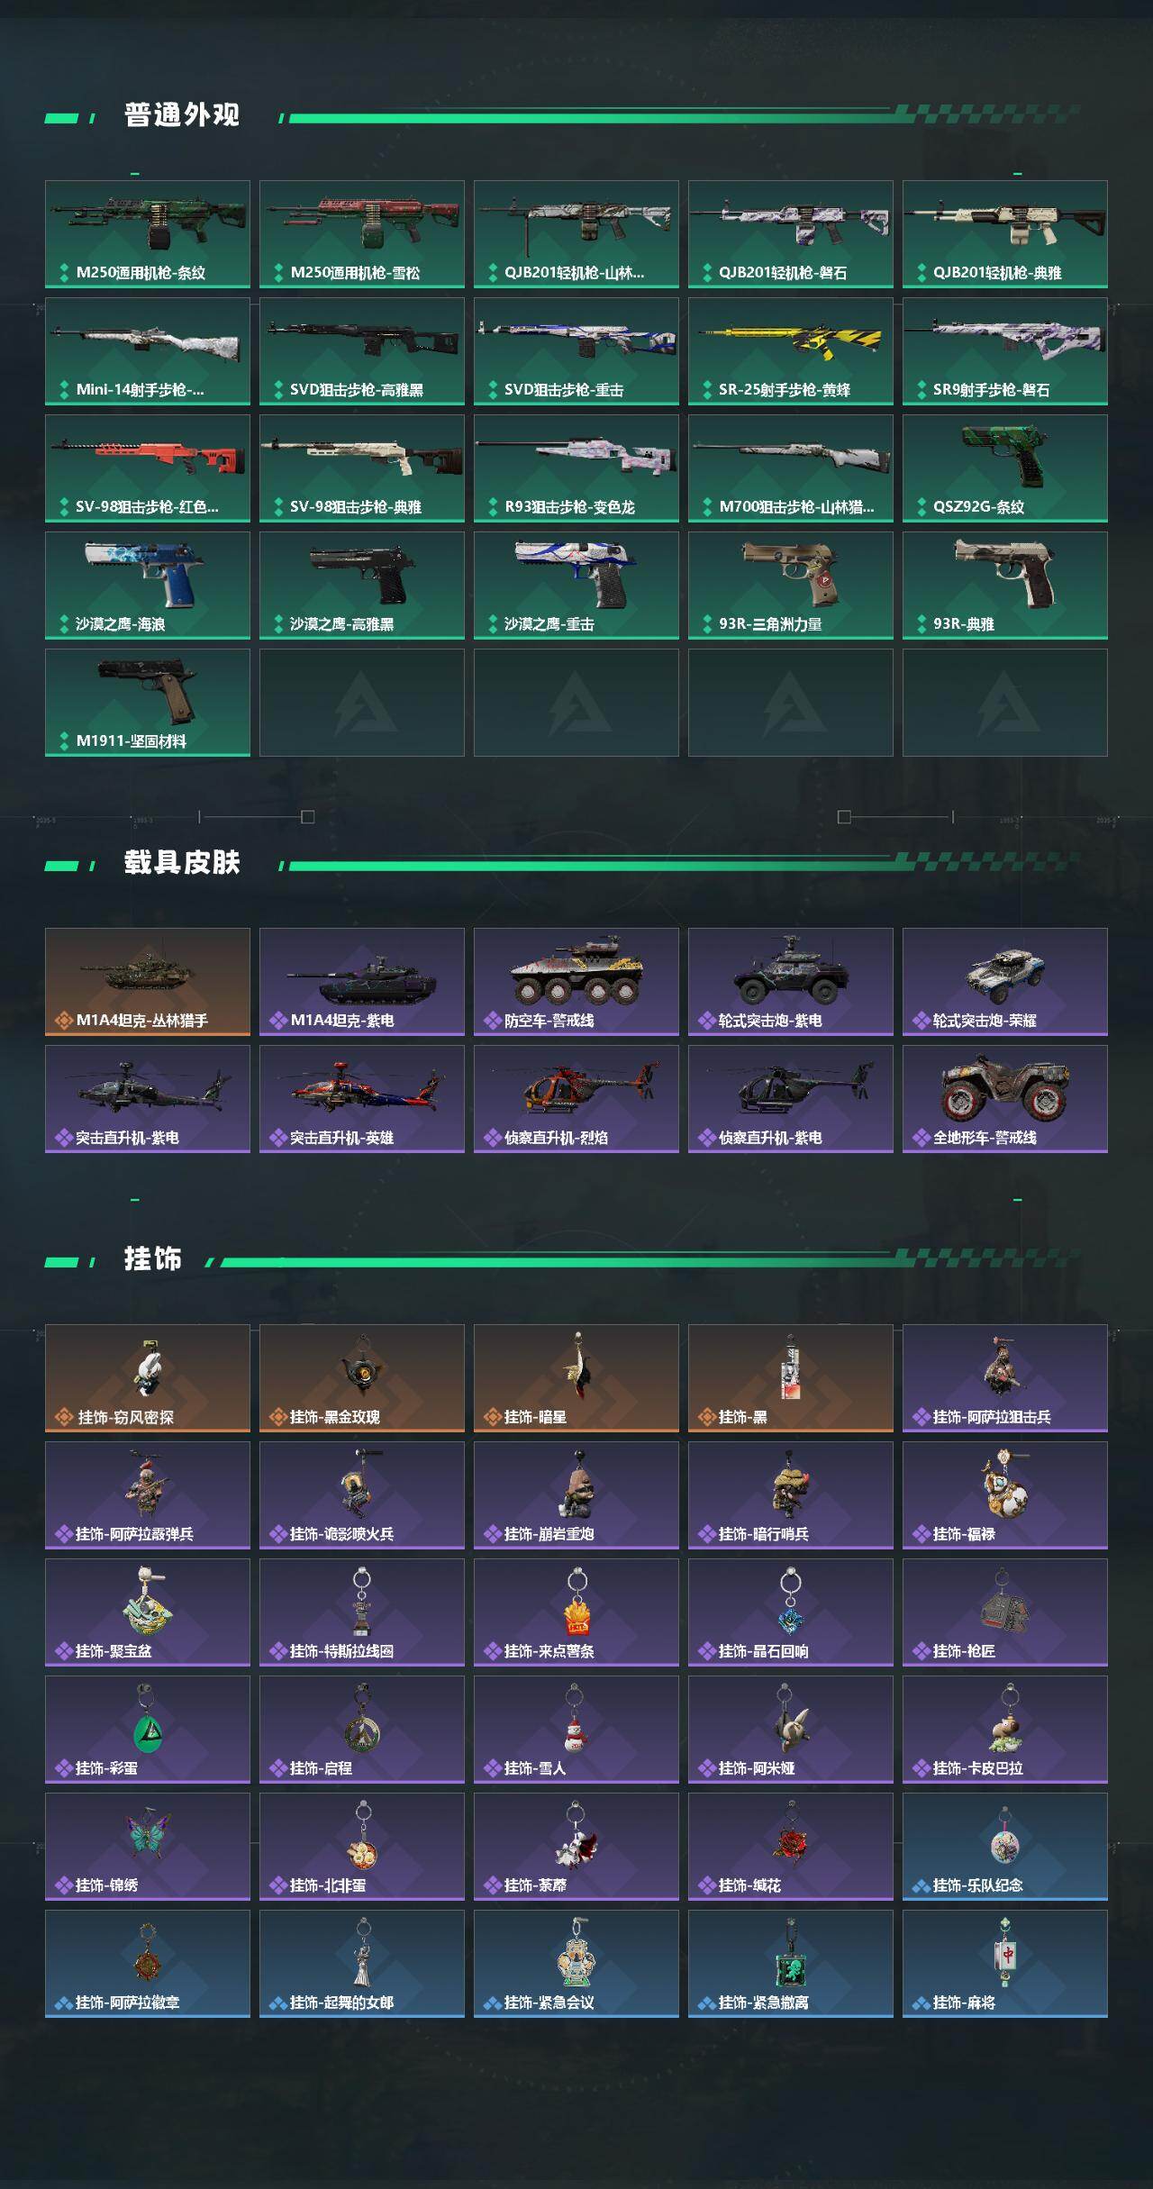Click the 侦察直升机-烈焰 helicopter skin
This screenshot has height=2189, width=1153.
coord(576,1099)
